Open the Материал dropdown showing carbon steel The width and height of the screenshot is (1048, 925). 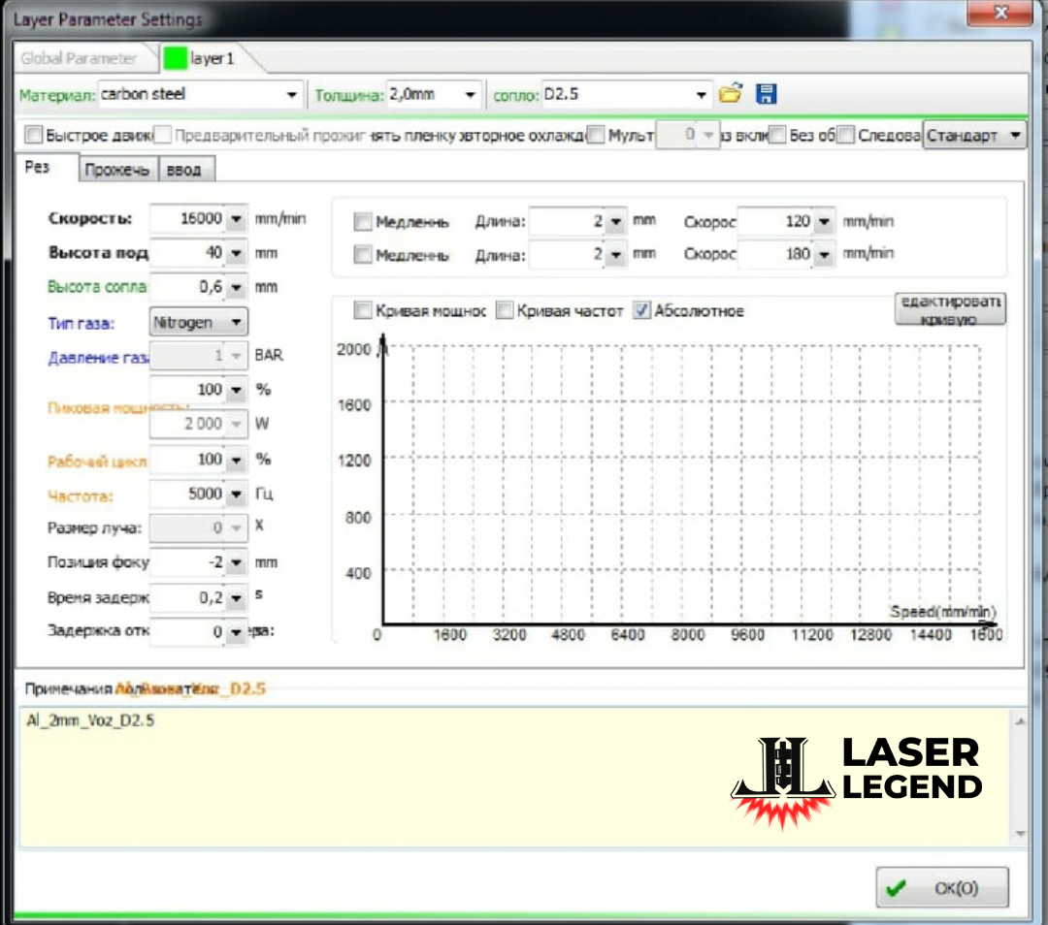291,93
